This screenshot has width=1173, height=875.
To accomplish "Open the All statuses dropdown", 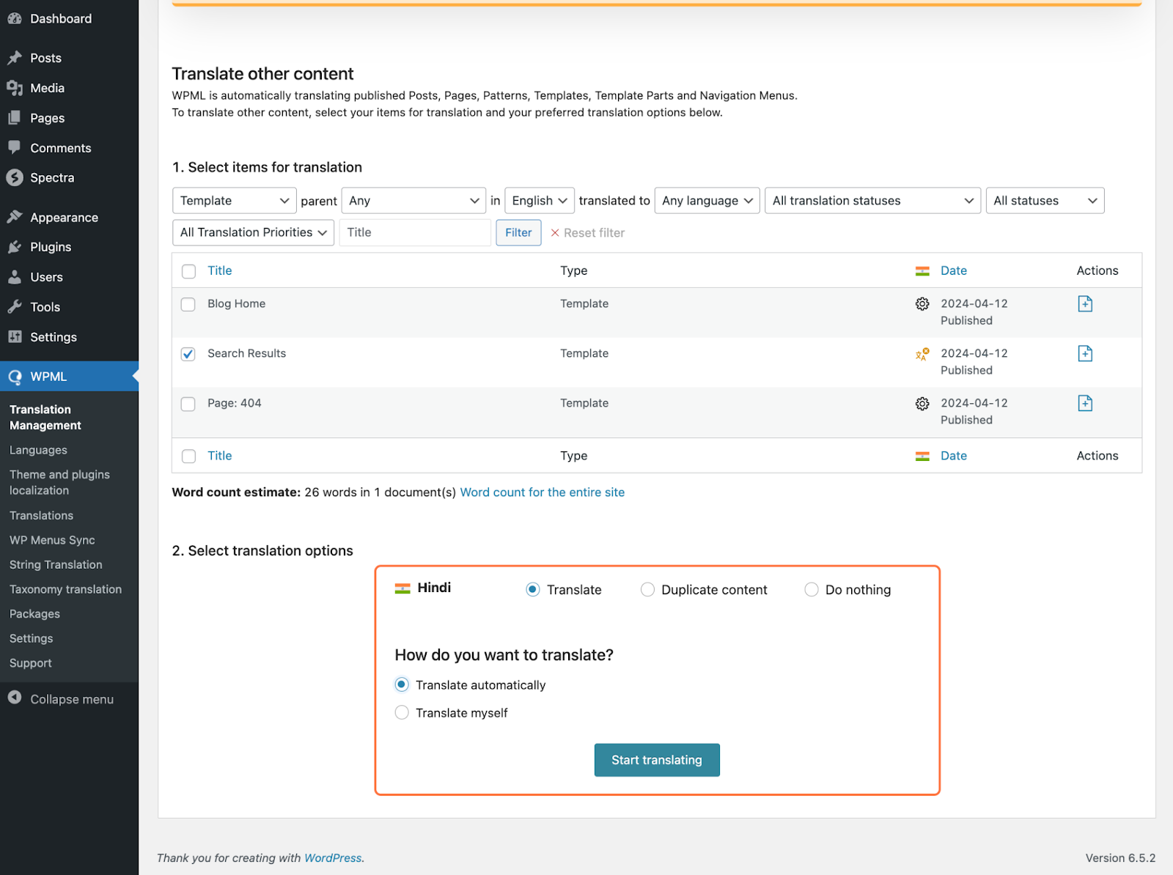I will pyautogui.click(x=1045, y=201).
